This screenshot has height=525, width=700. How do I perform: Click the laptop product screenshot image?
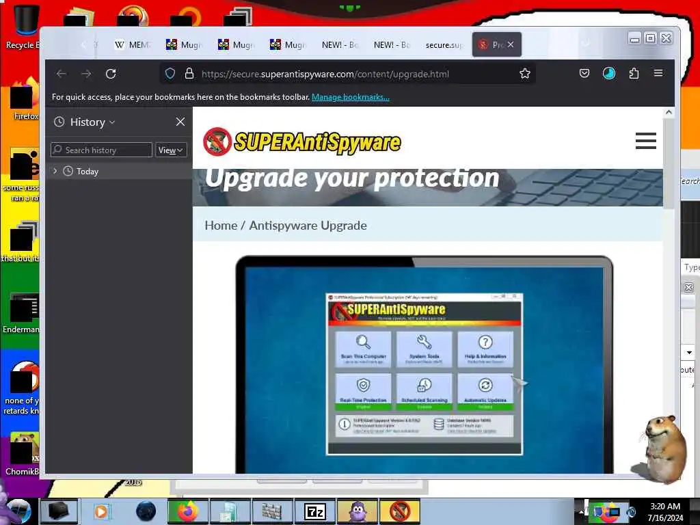point(424,364)
